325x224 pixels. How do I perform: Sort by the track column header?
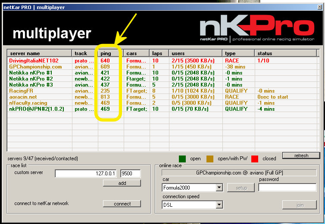(85, 53)
